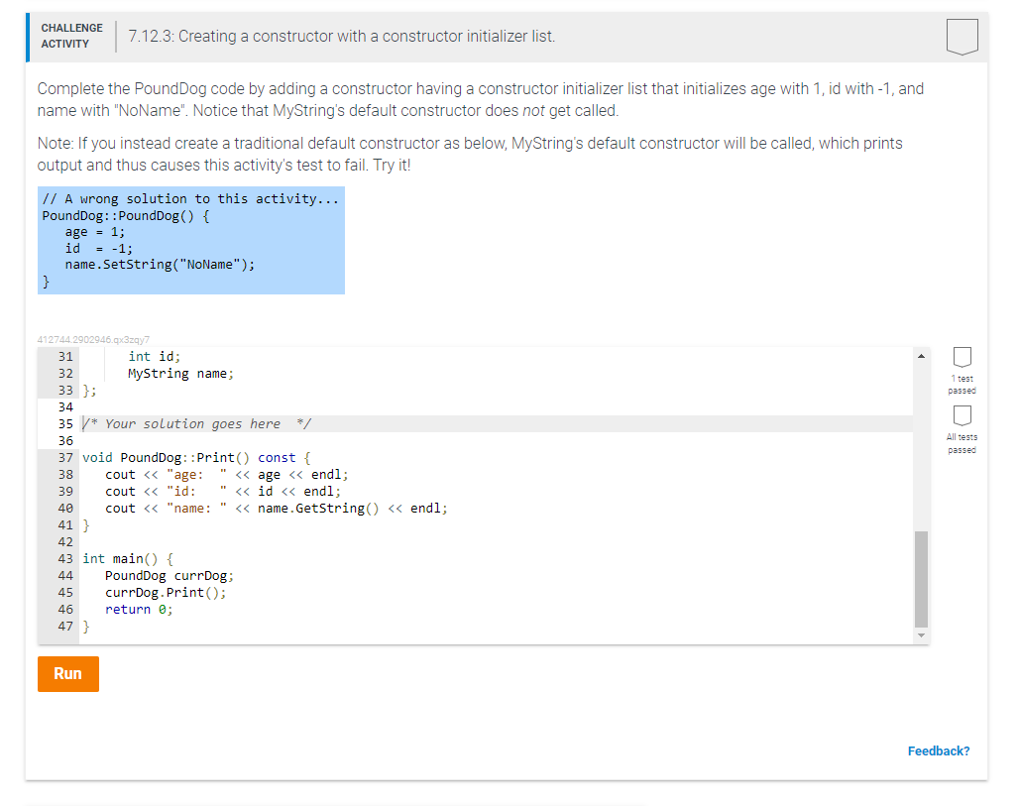Click the cout "id:" code line
Image resolution: width=1019 pixels, height=806 pixels.
[x=223, y=492]
